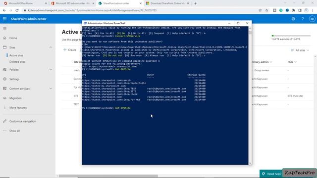The image size is (317, 178).
Task: Open Deleted sites in the sidebar
Action: click(x=17, y=62)
